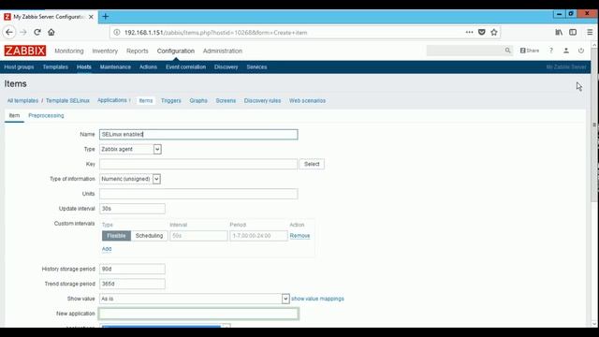Open Triggers link

(x=170, y=101)
